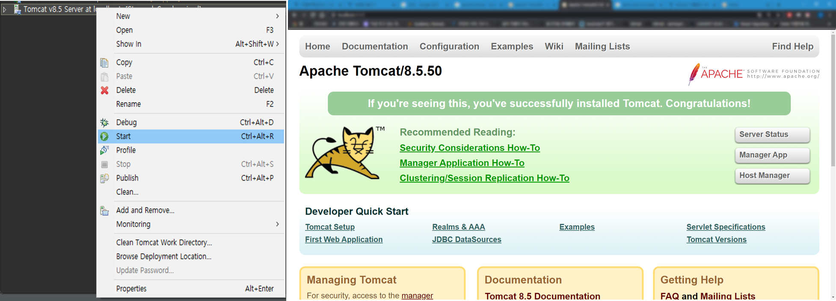Viewport: 836px width, 301px height.
Task: Click the Manager App button
Action: coord(772,155)
